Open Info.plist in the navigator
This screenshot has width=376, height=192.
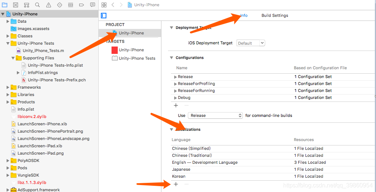click(x=26, y=109)
